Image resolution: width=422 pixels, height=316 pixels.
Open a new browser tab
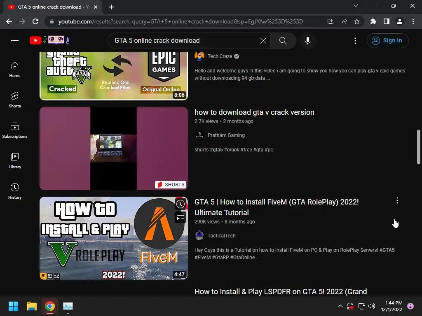[x=111, y=7]
